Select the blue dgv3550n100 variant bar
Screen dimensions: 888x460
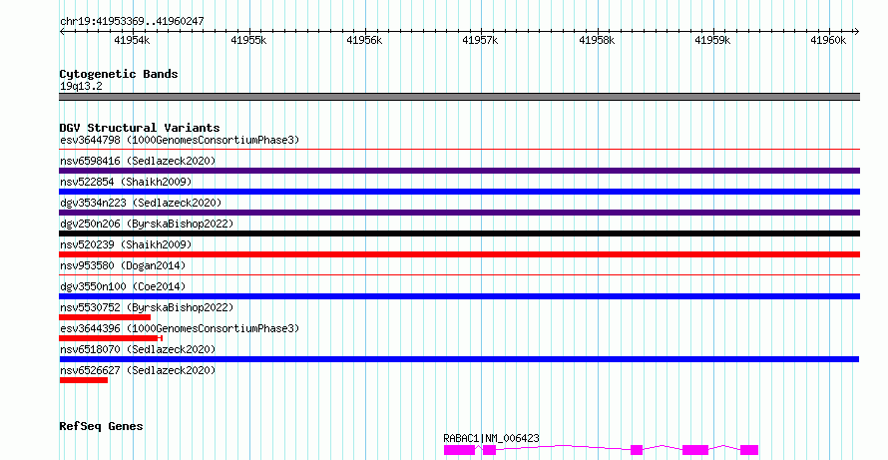tap(459, 296)
